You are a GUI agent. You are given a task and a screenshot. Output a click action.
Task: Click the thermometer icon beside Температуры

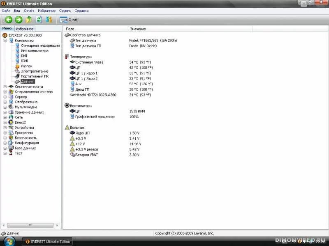coord(67,57)
